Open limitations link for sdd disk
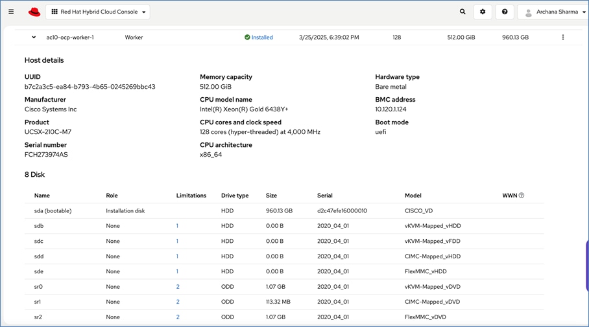Viewport: 589px width, 327px height. (x=177, y=256)
